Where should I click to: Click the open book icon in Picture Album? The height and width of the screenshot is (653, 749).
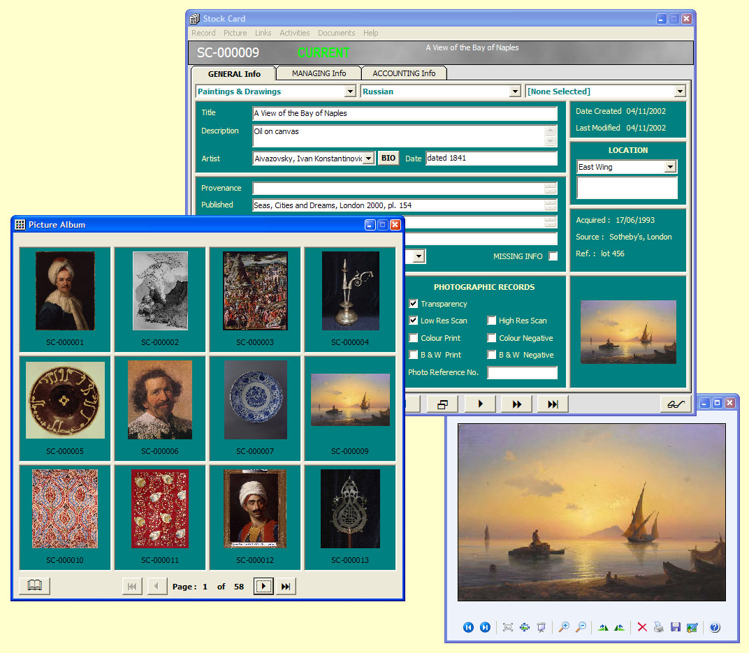34,585
